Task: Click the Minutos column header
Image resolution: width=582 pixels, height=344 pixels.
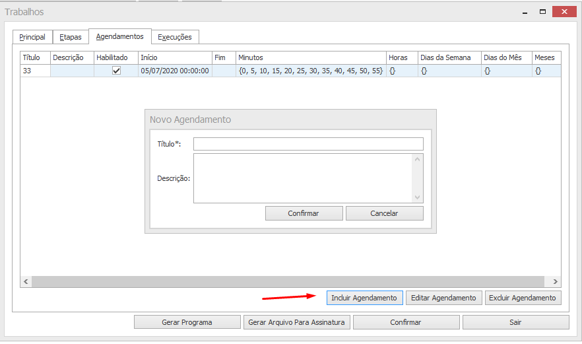Action: click(x=311, y=57)
